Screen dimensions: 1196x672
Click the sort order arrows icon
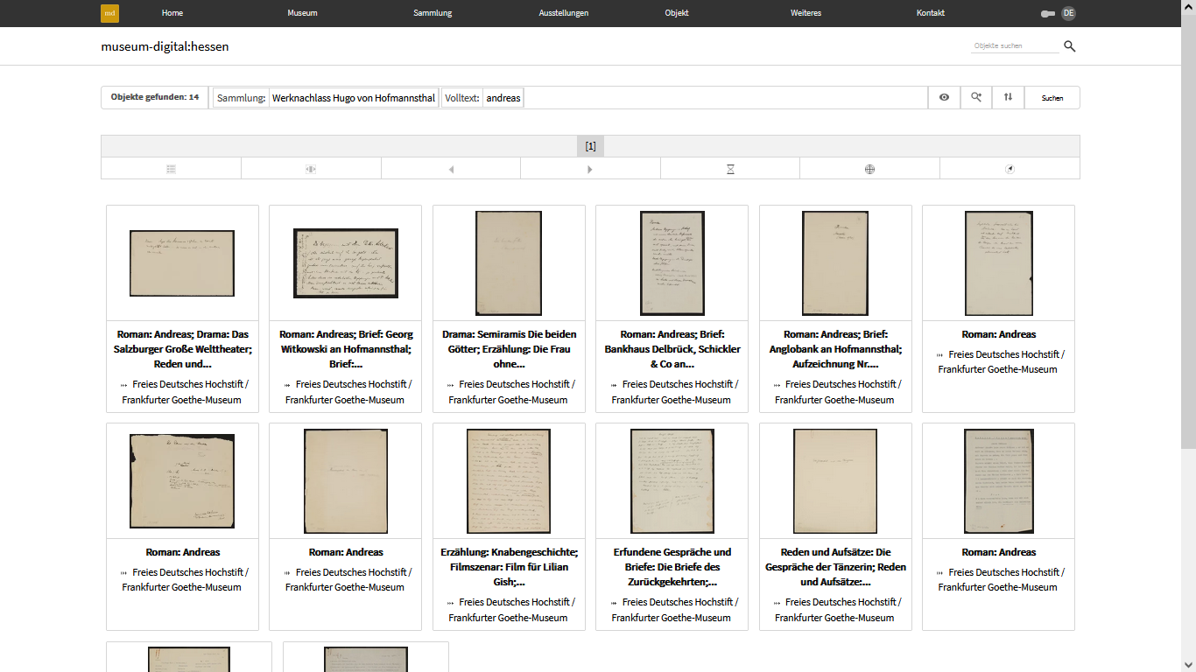pyautogui.click(x=1008, y=98)
